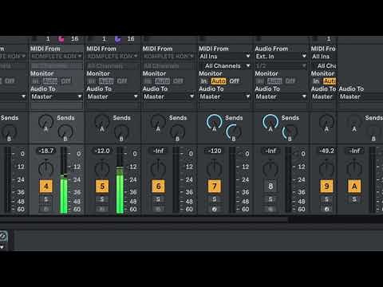Open track 4 MIDI From device dropdown
The width and height of the screenshot is (383, 287).
(57, 57)
